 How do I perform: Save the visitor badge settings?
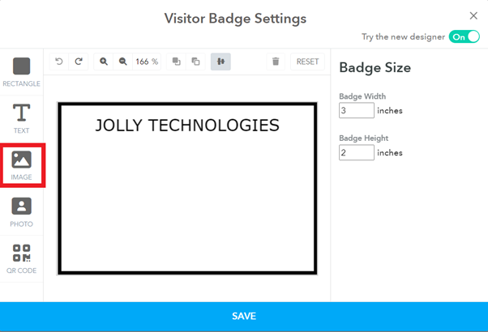[x=244, y=316]
